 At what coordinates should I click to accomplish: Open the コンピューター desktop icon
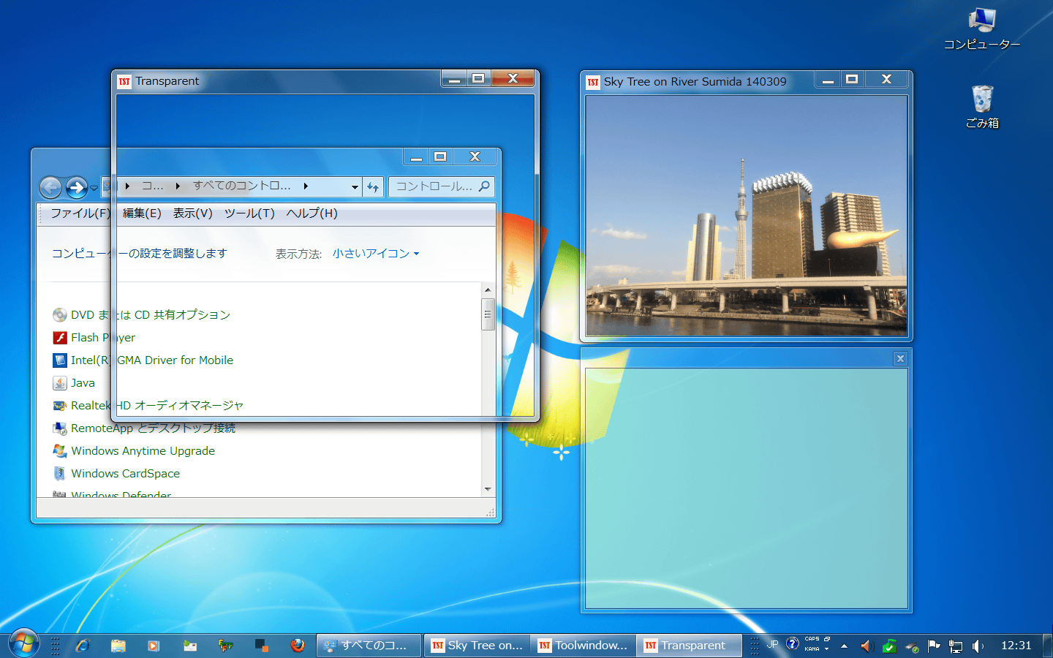pyautogui.click(x=981, y=30)
